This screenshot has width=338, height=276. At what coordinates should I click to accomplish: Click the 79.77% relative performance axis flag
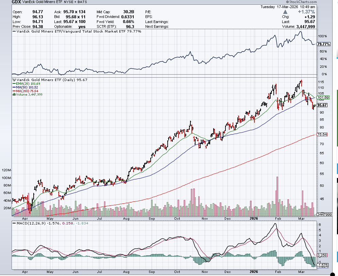click(x=323, y=44)
